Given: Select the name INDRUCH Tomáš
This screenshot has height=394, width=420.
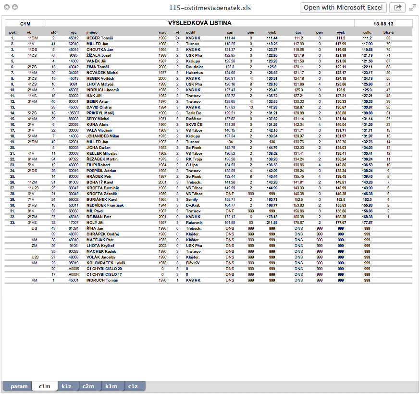Looking at the screenshot, I should (x=102, y=280).
